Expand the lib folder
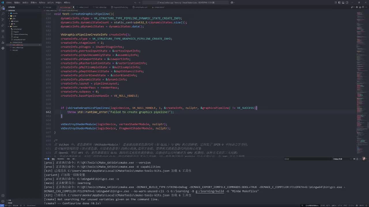 [x=14, y=24]
